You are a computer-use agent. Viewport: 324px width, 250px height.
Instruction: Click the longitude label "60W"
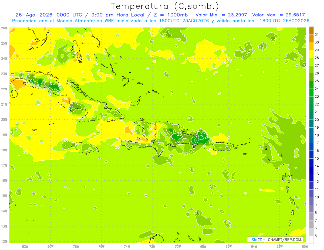click(x=305, y=246)
